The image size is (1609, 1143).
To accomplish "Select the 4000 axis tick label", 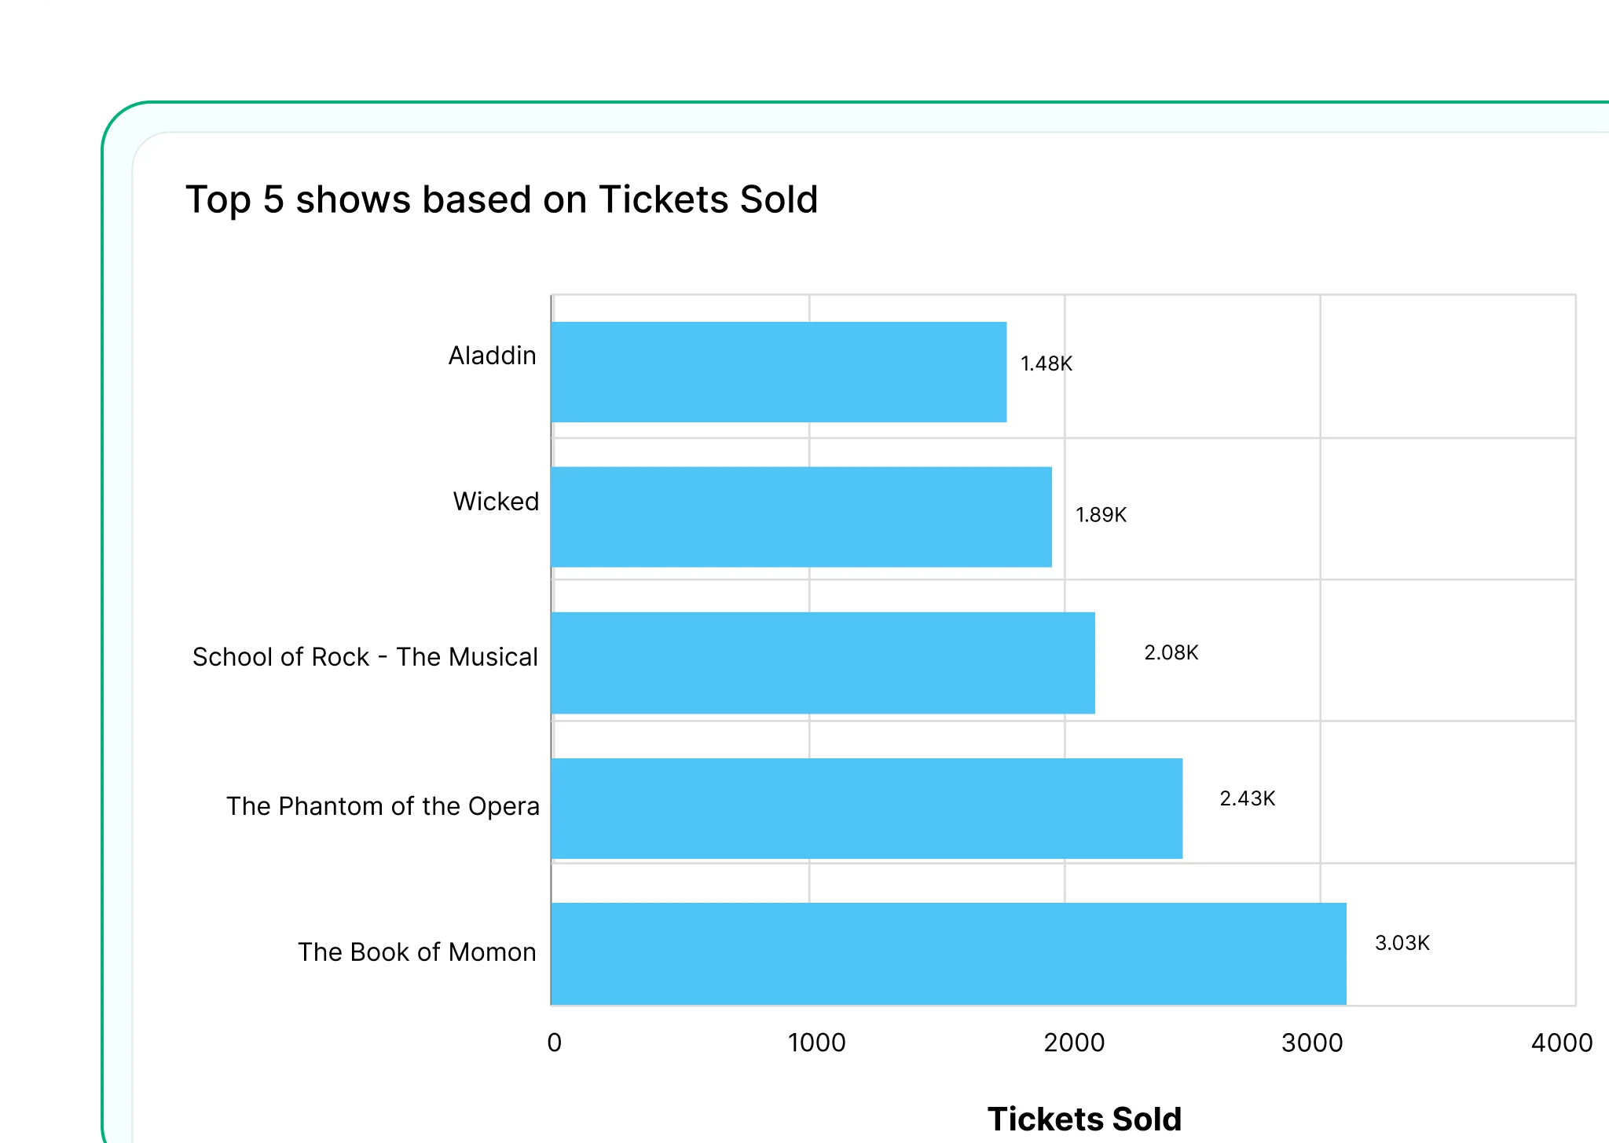I will pyautogui.click(x=1561, y=1043).
